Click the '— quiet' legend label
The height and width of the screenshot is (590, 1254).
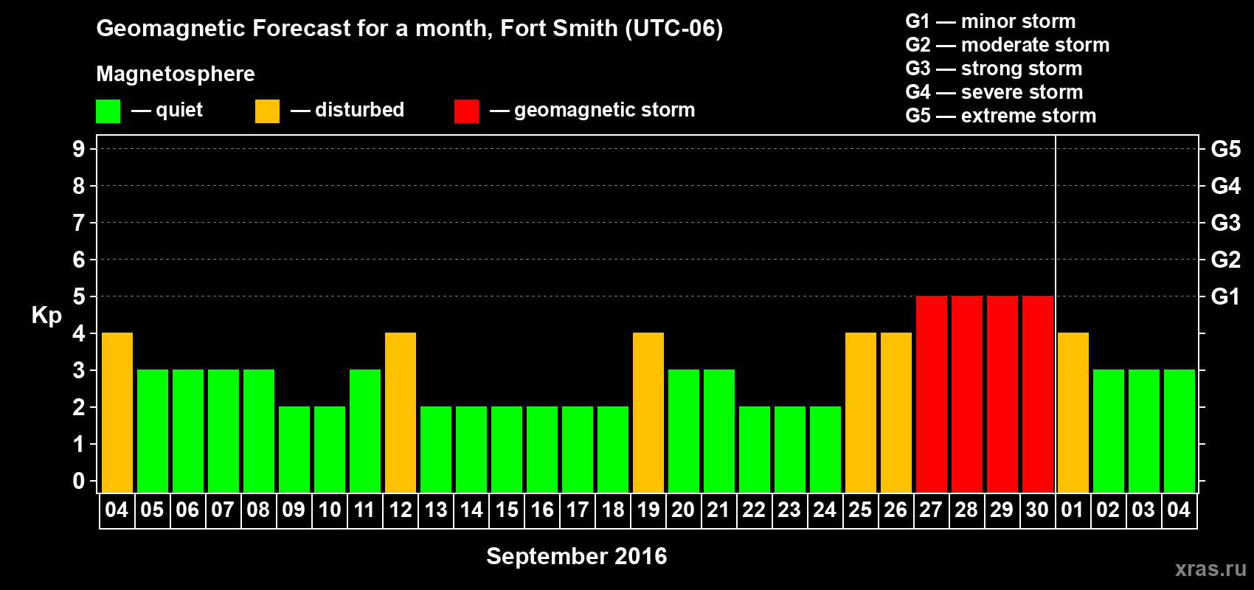click(167, 111)
